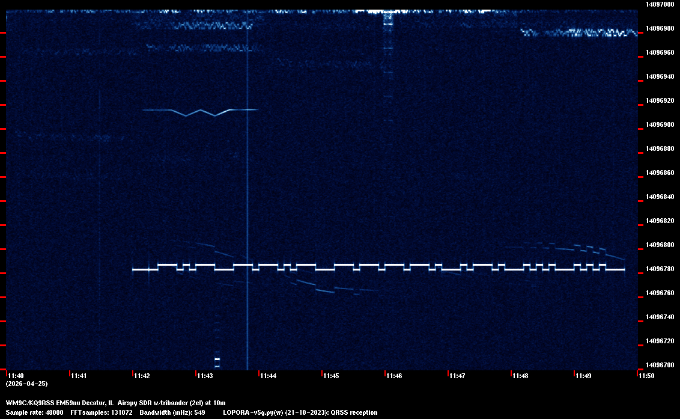Click the 14096840 frequency scale label
This screenshot has width=680, height=419.
coord(659,197)
